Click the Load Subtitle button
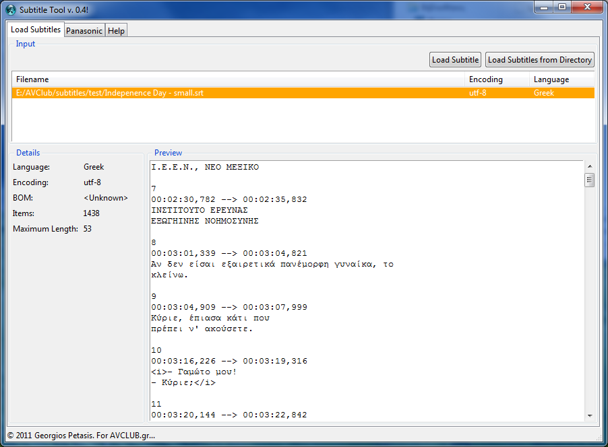608x447 pixels. click(455, 60)
